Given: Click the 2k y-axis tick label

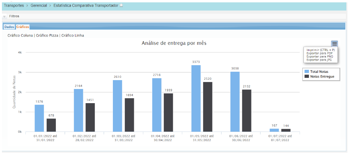Looking at the screenshot, I should [x=20, y=92].
